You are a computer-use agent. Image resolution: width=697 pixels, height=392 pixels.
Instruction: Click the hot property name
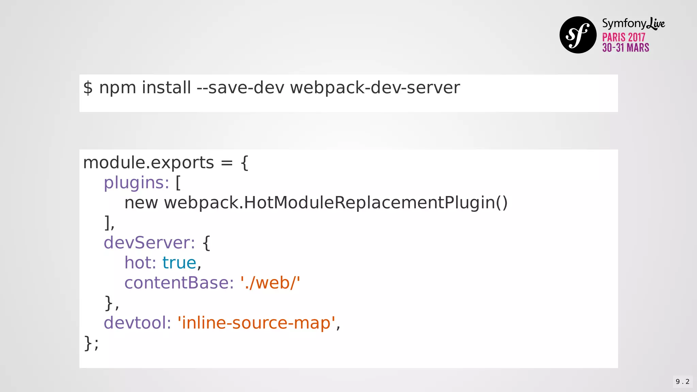click(x=140, y=263)
